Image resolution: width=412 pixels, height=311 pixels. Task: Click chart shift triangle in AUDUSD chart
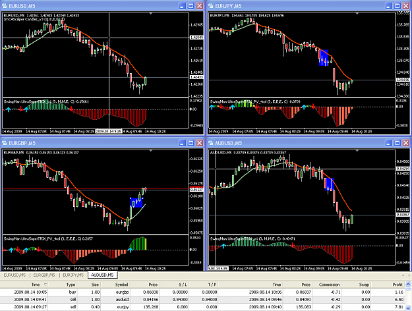(x=357, y=150)
